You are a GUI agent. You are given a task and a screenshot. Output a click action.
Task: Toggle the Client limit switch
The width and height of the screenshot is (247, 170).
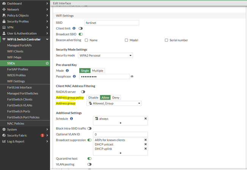pos(81,28)
